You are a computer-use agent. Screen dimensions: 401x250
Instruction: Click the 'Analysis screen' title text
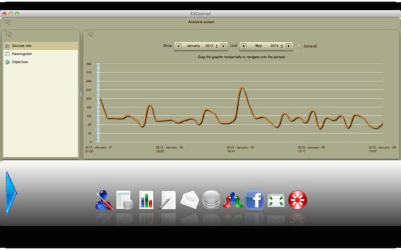(201, 22)
